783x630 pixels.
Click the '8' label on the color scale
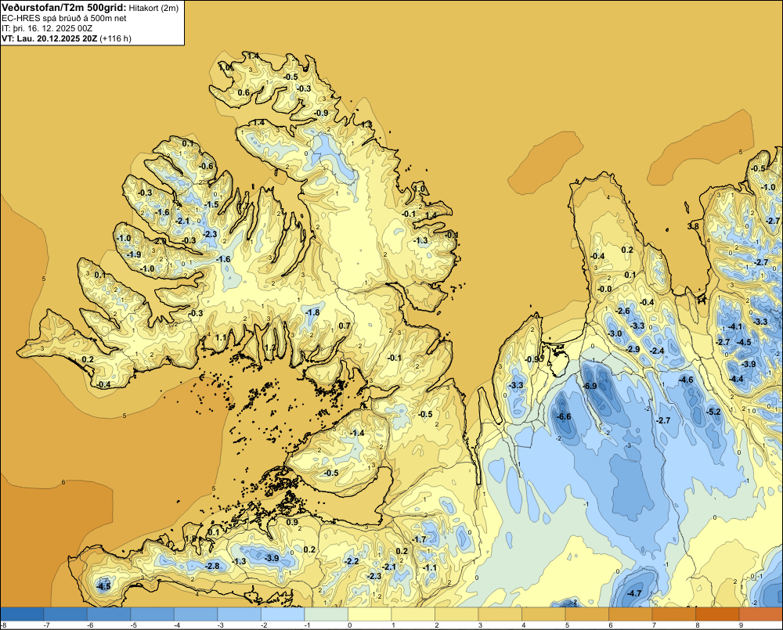(x=698, y=625)
